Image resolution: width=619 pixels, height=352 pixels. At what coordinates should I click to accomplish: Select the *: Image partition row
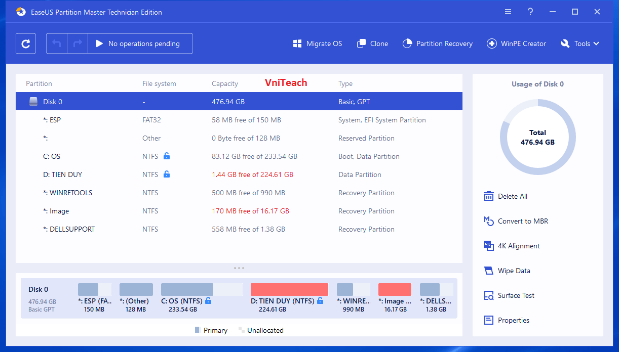pyautogui.click(x=239, y=211)
